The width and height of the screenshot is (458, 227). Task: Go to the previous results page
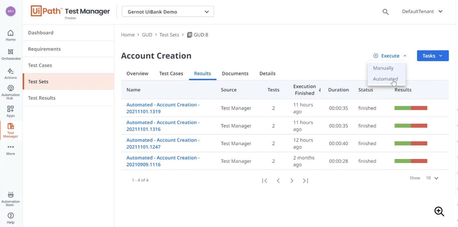(278, 180)
